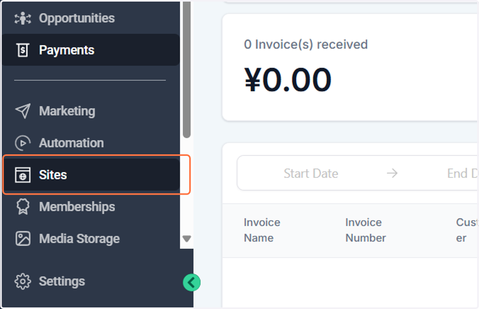
Task: Go to Memberships label in sidebar
Action: coord(77,207)
